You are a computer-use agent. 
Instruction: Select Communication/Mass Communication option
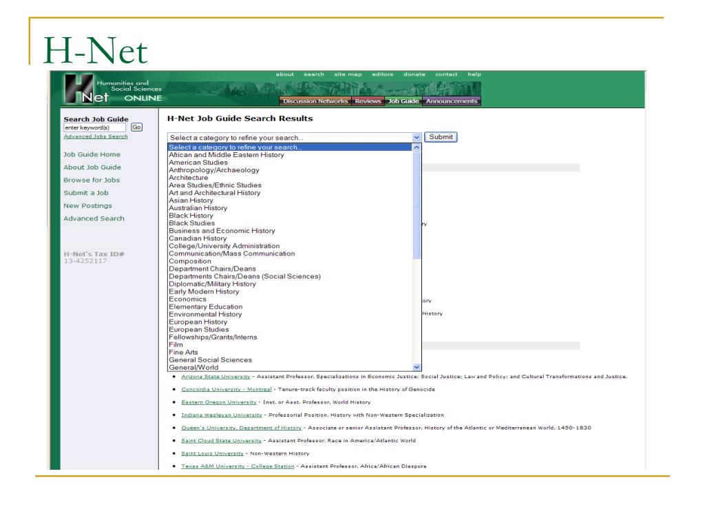290,253
